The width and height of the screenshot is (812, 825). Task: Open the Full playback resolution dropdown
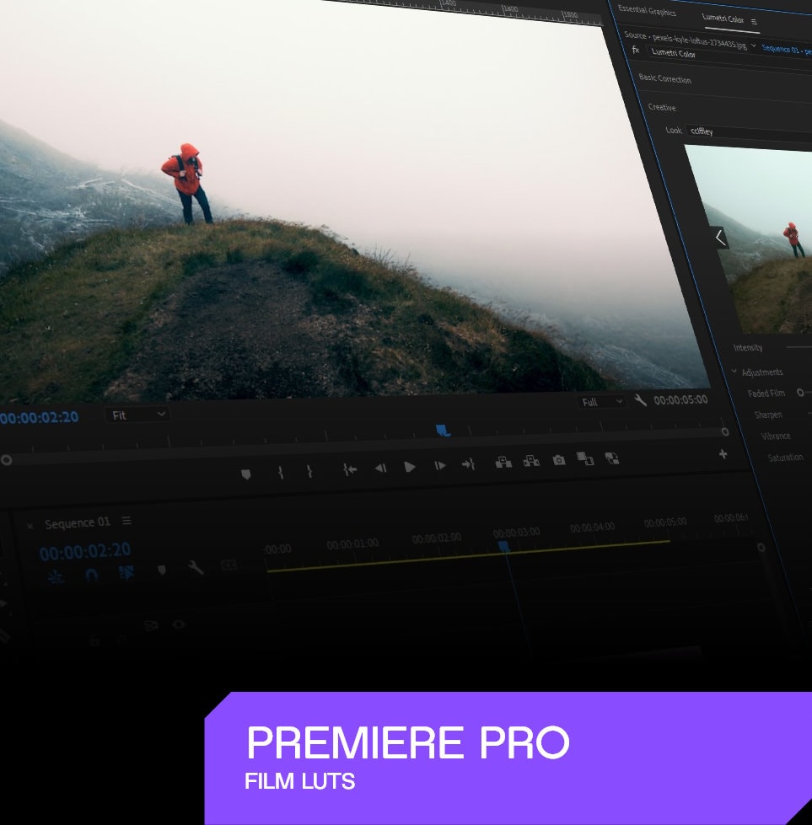pos(600,402)
